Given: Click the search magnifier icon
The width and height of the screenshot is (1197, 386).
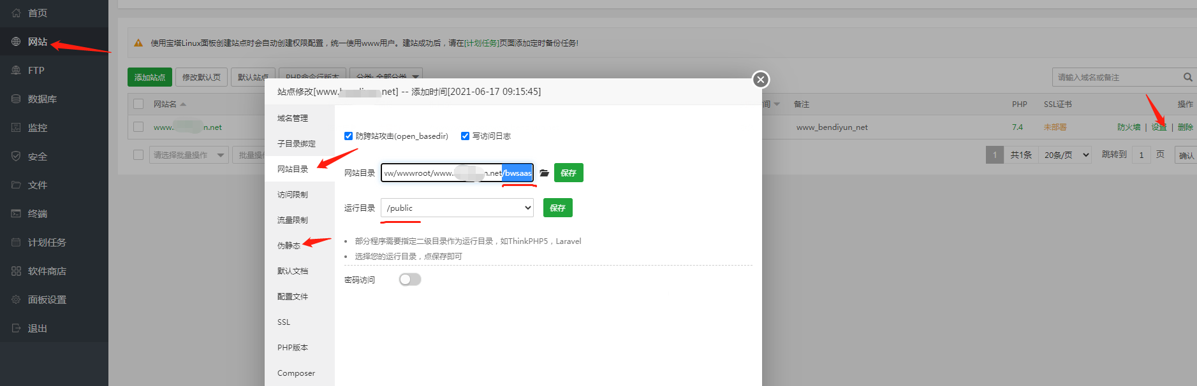Looking at the screenshot, I should (x=1187, y=77).
